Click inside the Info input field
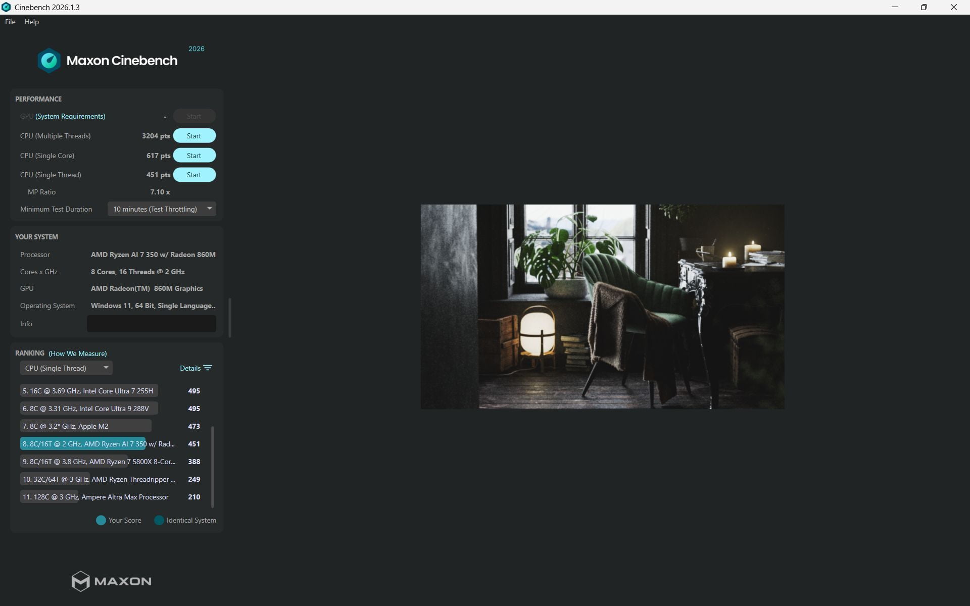The height and width of the screenshot is (606, 970). pyautogui.click(x=152, y=324)
